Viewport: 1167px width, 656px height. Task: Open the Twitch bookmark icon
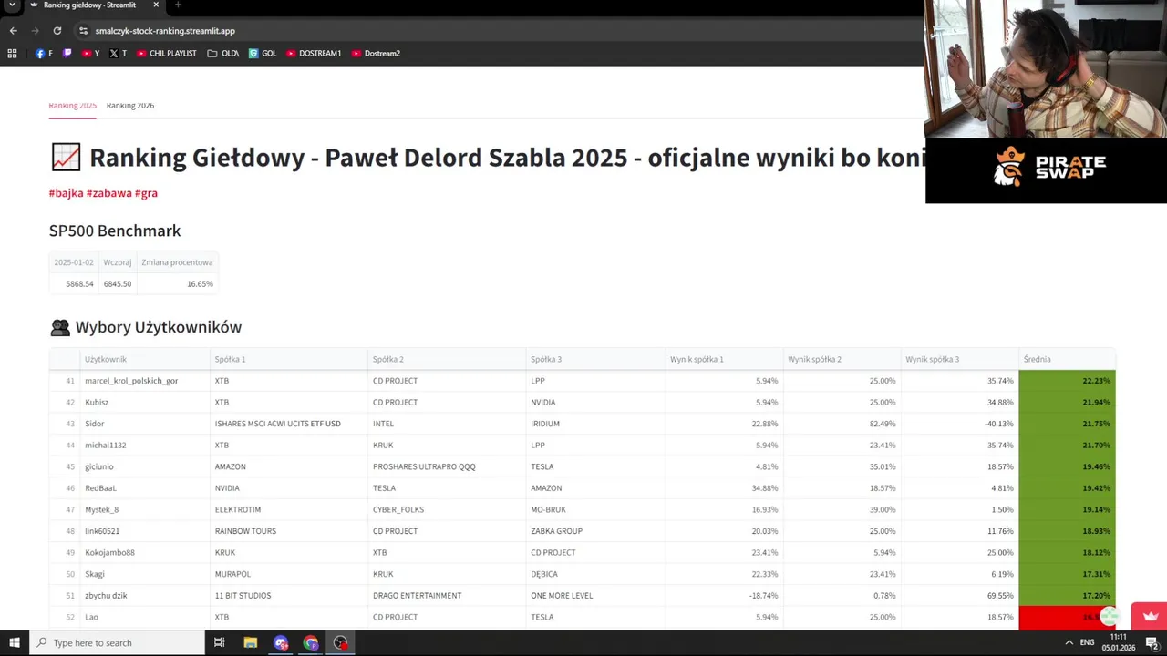(x=67, y=53)
